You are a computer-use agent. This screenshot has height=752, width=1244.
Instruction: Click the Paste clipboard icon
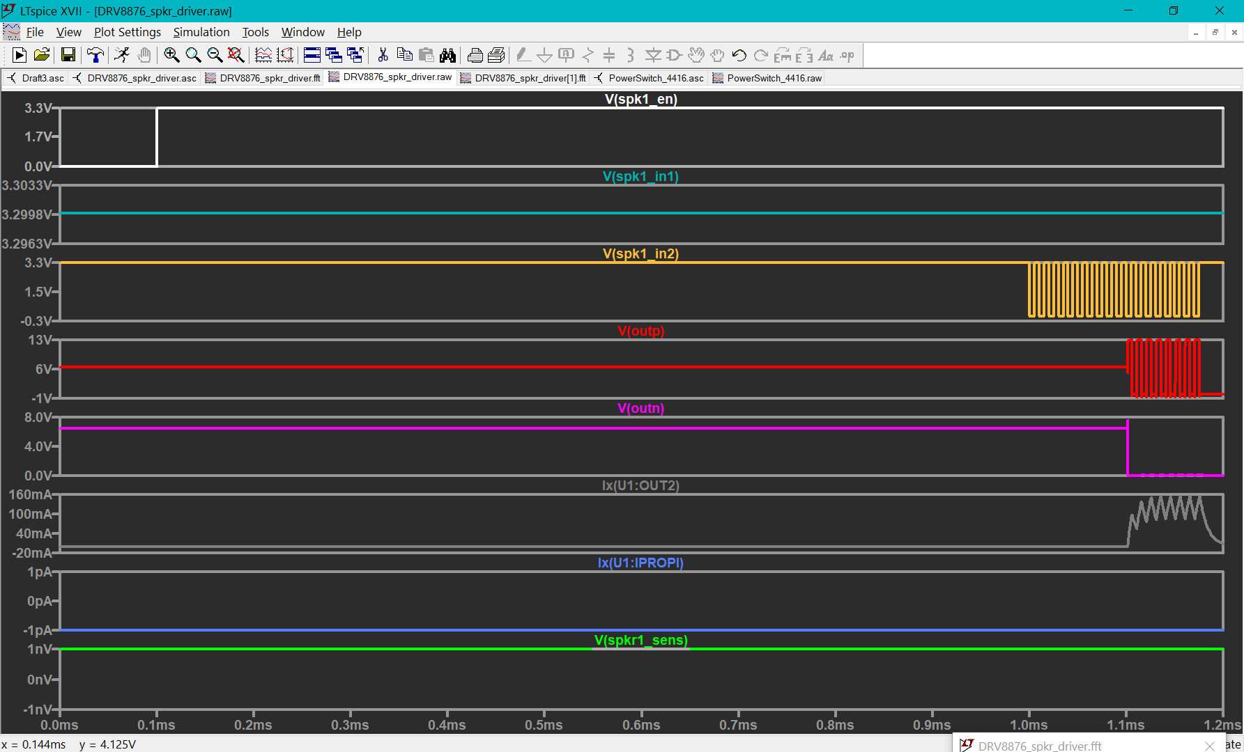[427, 55]
